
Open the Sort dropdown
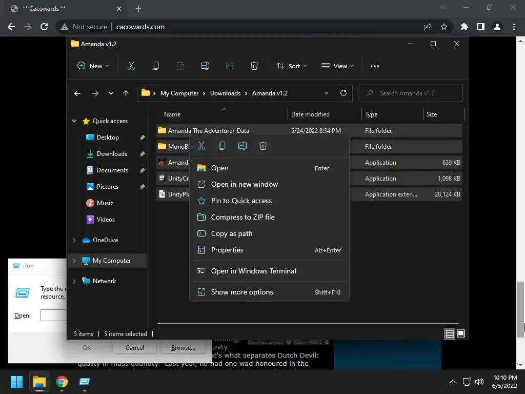point(292,66)
